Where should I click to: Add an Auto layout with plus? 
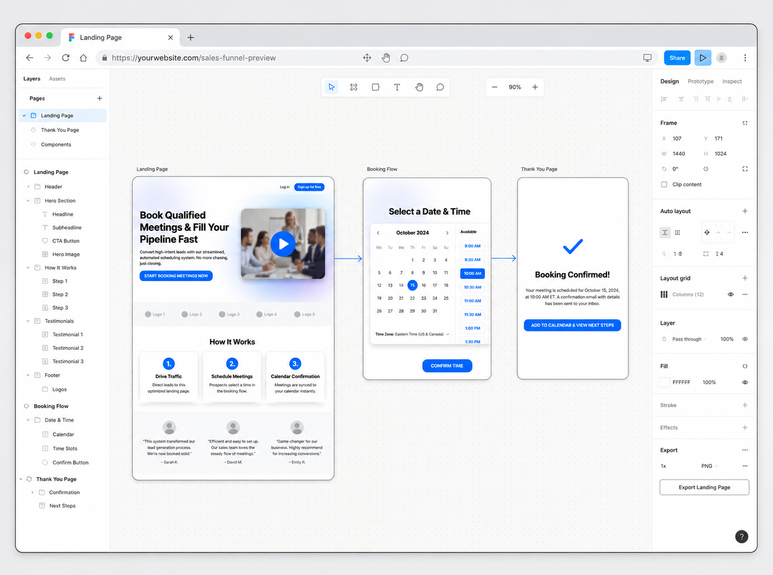pyautogui.click(x=745, y=211)
